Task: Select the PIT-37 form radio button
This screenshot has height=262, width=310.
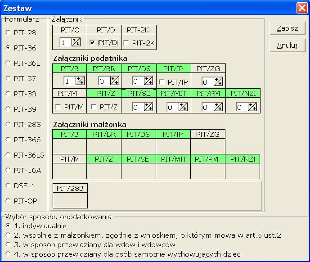Action: coord(8,78)
